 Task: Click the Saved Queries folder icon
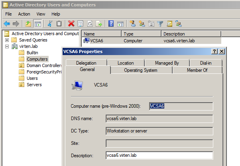pos(14,40)
